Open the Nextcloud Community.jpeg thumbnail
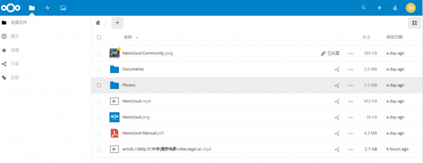This screenshot has width=423, height=163. (x=115, y=53)
